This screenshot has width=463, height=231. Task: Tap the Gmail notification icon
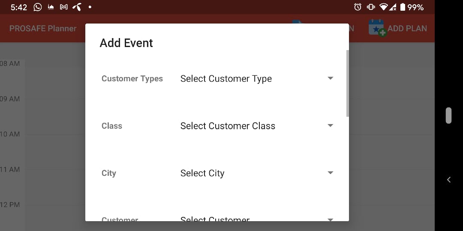coord(64,7)
